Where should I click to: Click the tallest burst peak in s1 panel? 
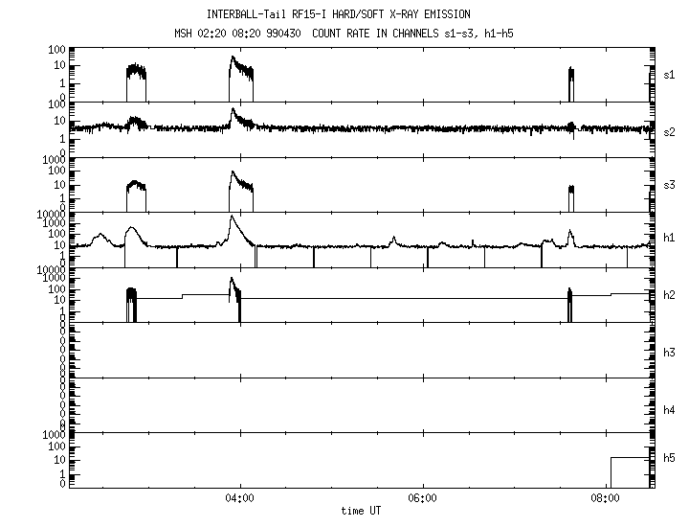[x=232, y=59]
